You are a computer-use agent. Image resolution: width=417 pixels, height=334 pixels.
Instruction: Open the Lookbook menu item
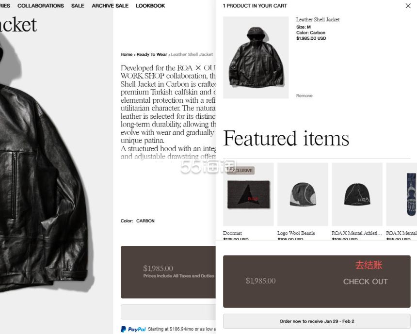click(x=150, y=6)
